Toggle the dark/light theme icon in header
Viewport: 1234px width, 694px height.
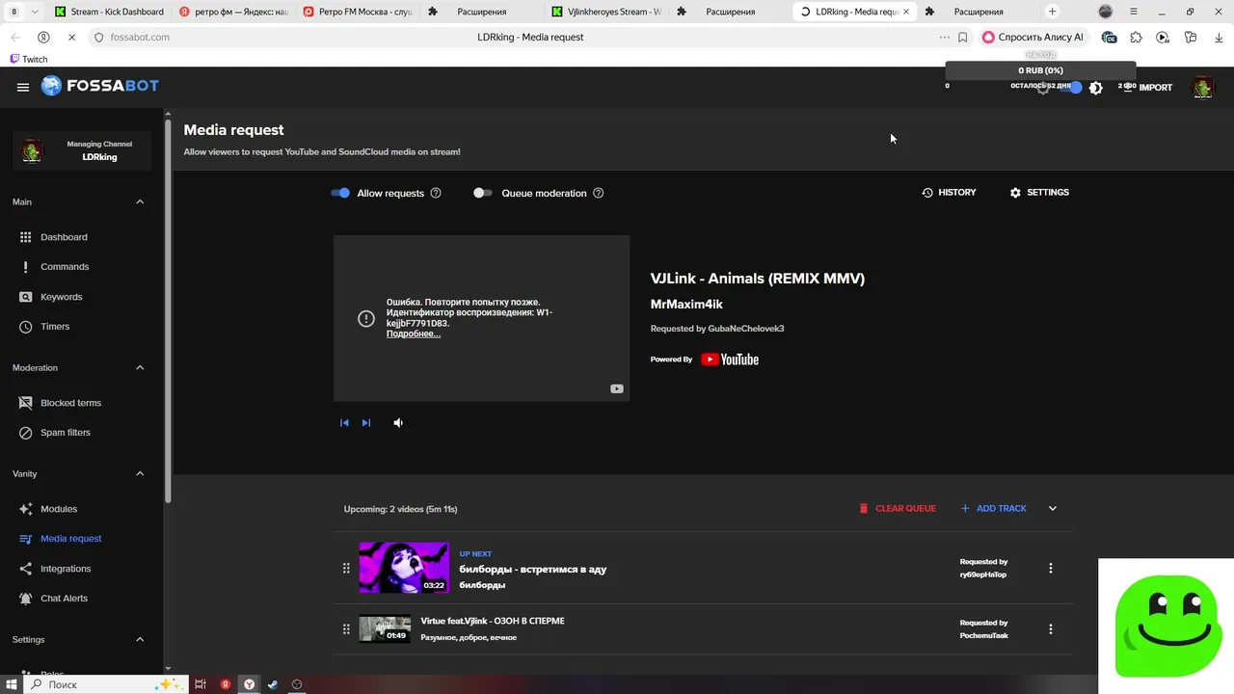(1096, 88)
